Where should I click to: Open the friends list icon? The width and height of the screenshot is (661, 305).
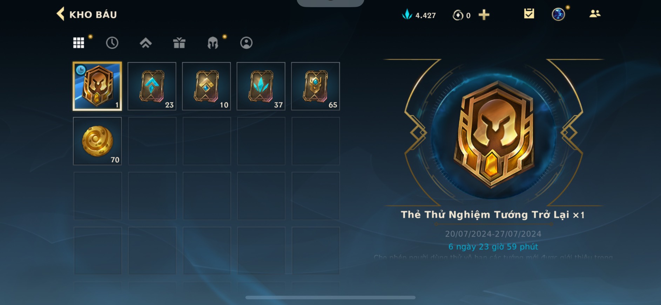point(595,14)
